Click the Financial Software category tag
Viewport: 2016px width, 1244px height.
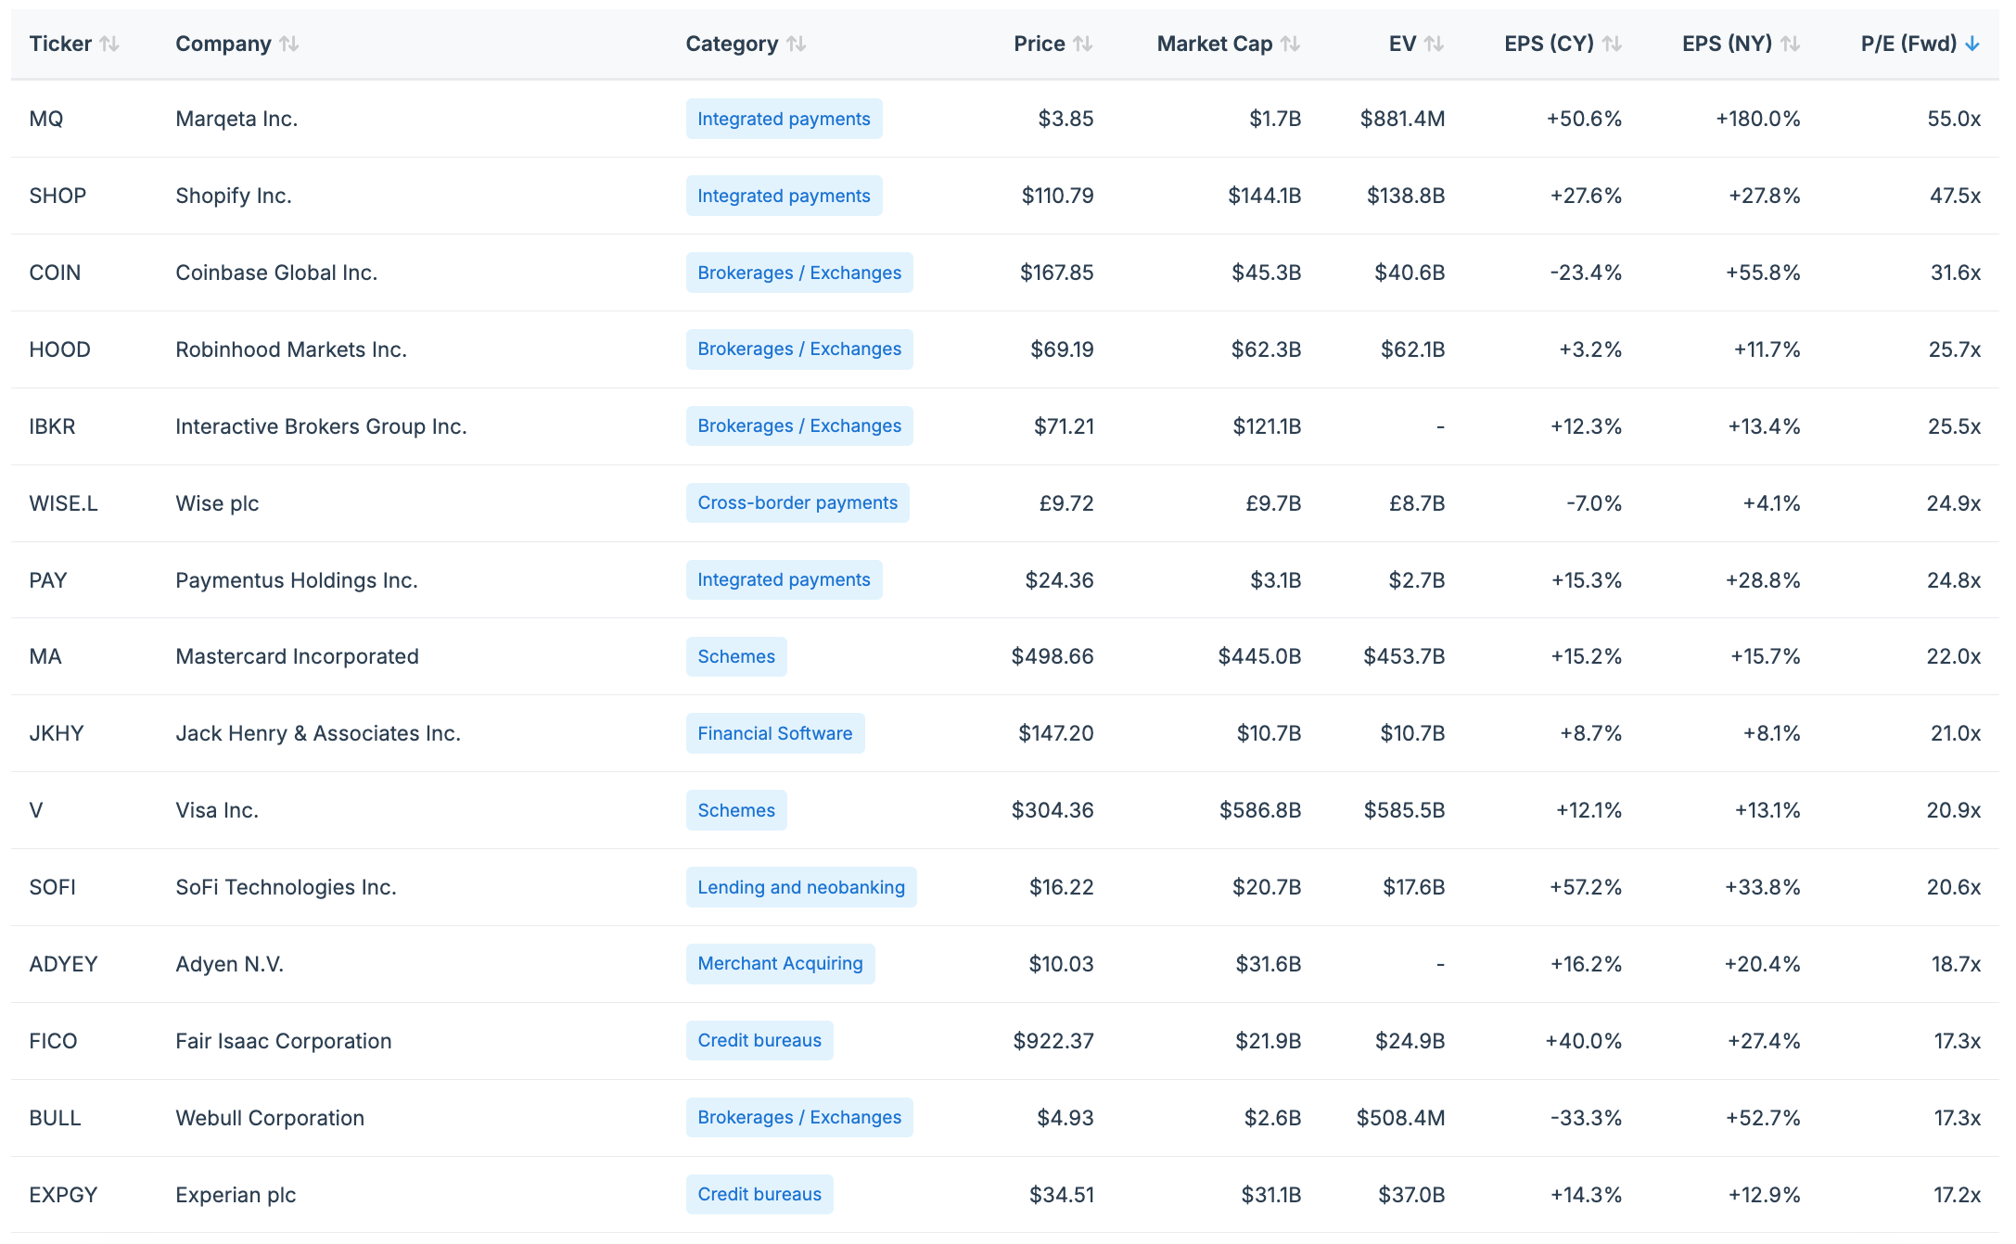coord(774,733)
